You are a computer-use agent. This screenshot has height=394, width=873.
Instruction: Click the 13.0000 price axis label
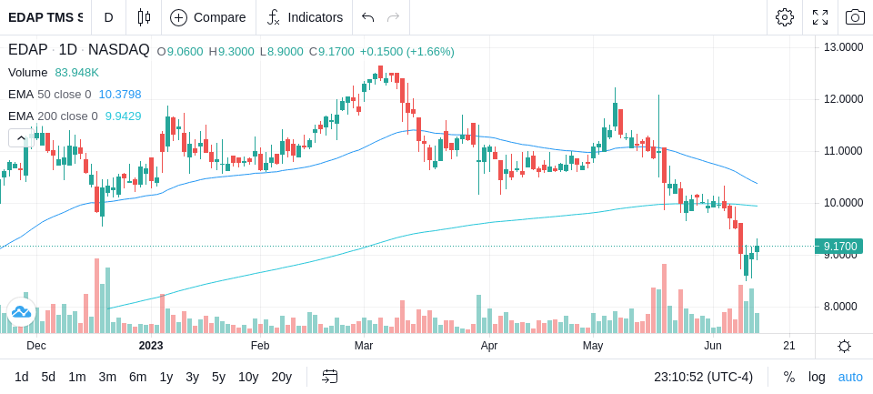click(844, 47)
